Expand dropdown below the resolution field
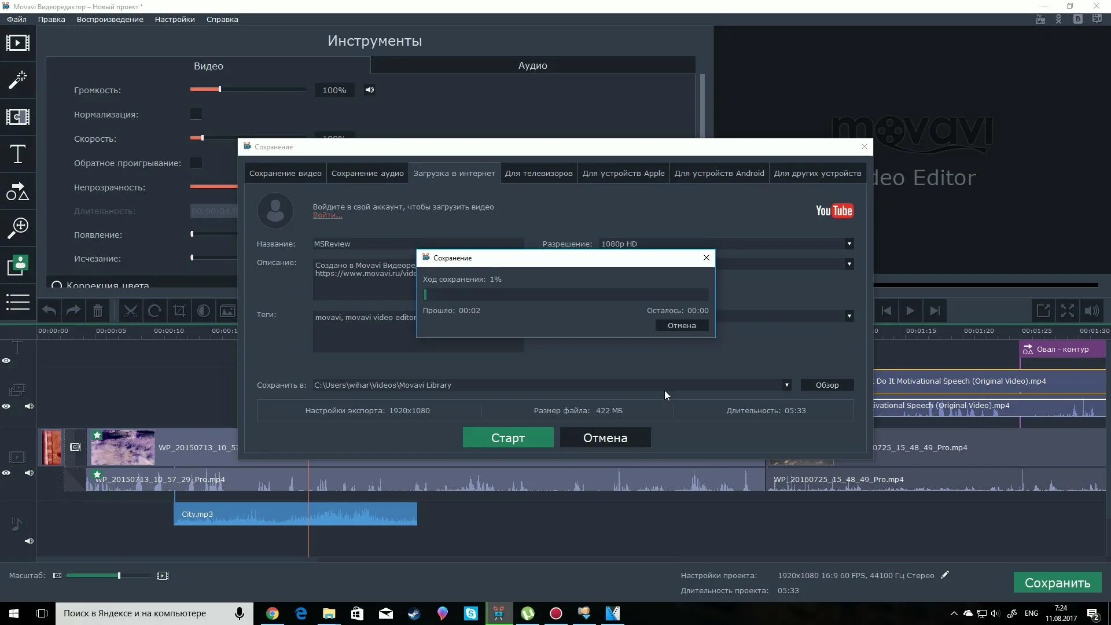1111x625 pixels. click(849, 264)
